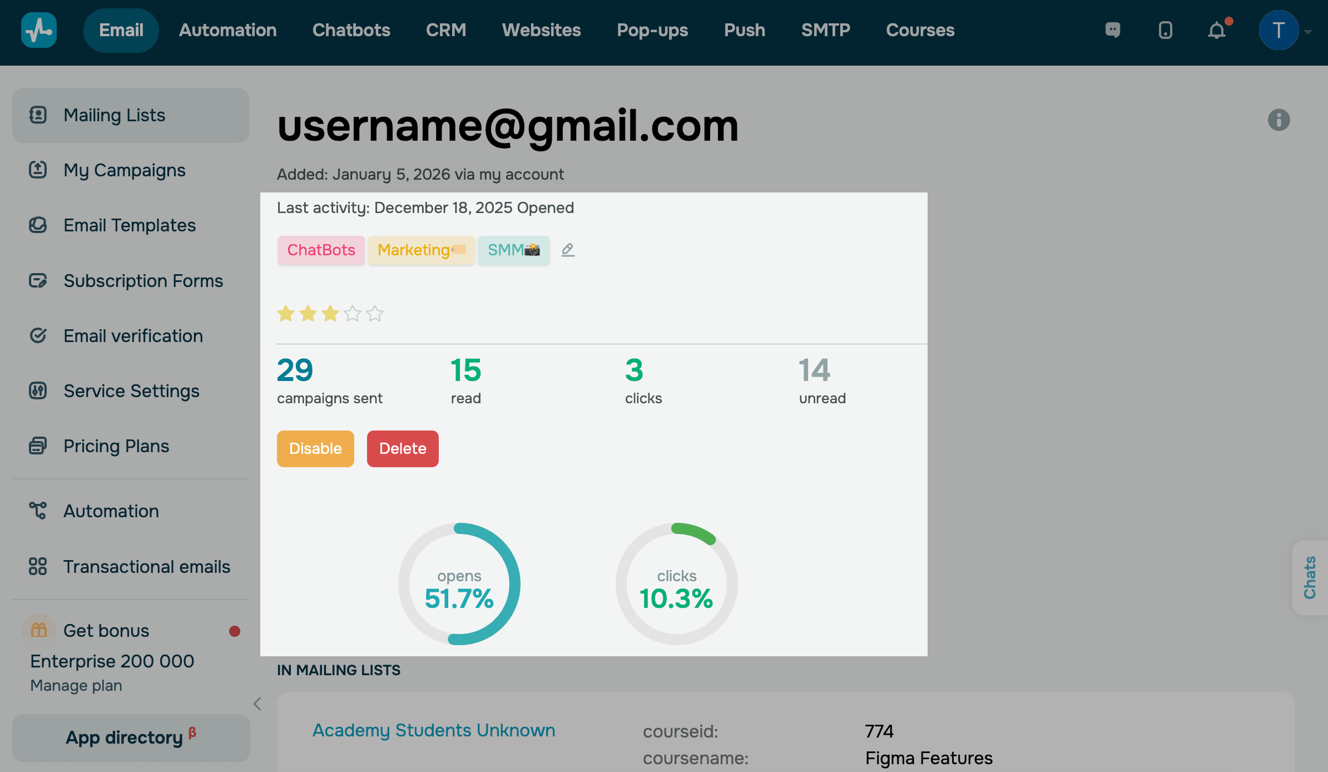Screen dimensions: 1328x772
Task: Click the first rating star
Action: [286, 314]
